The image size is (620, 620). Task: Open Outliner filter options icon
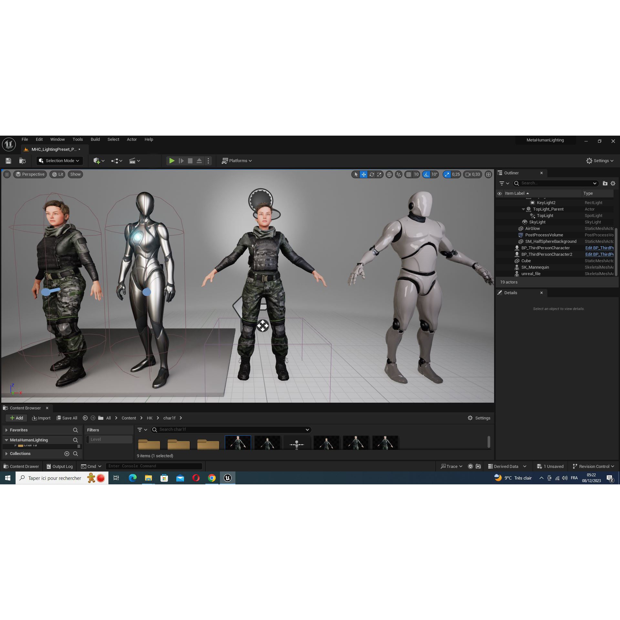(x=504, y=183)
